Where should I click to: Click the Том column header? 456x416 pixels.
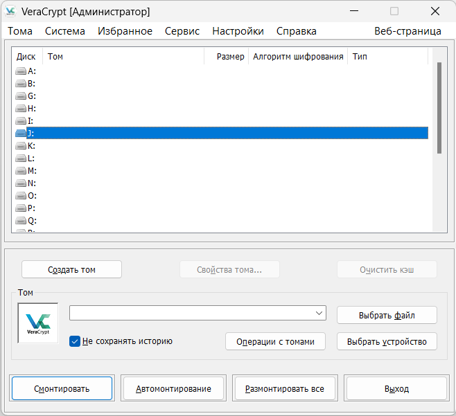point(123,56)
